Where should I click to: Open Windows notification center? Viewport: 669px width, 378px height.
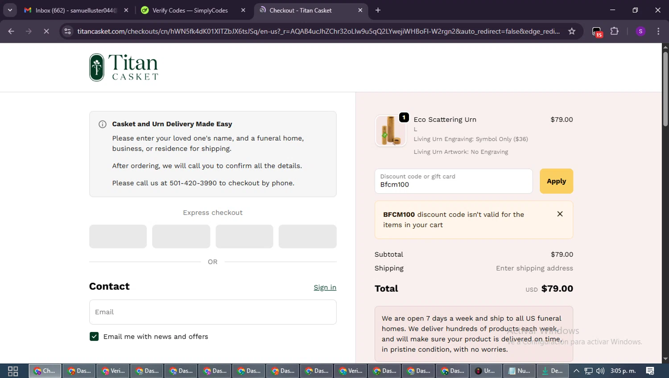650,371
